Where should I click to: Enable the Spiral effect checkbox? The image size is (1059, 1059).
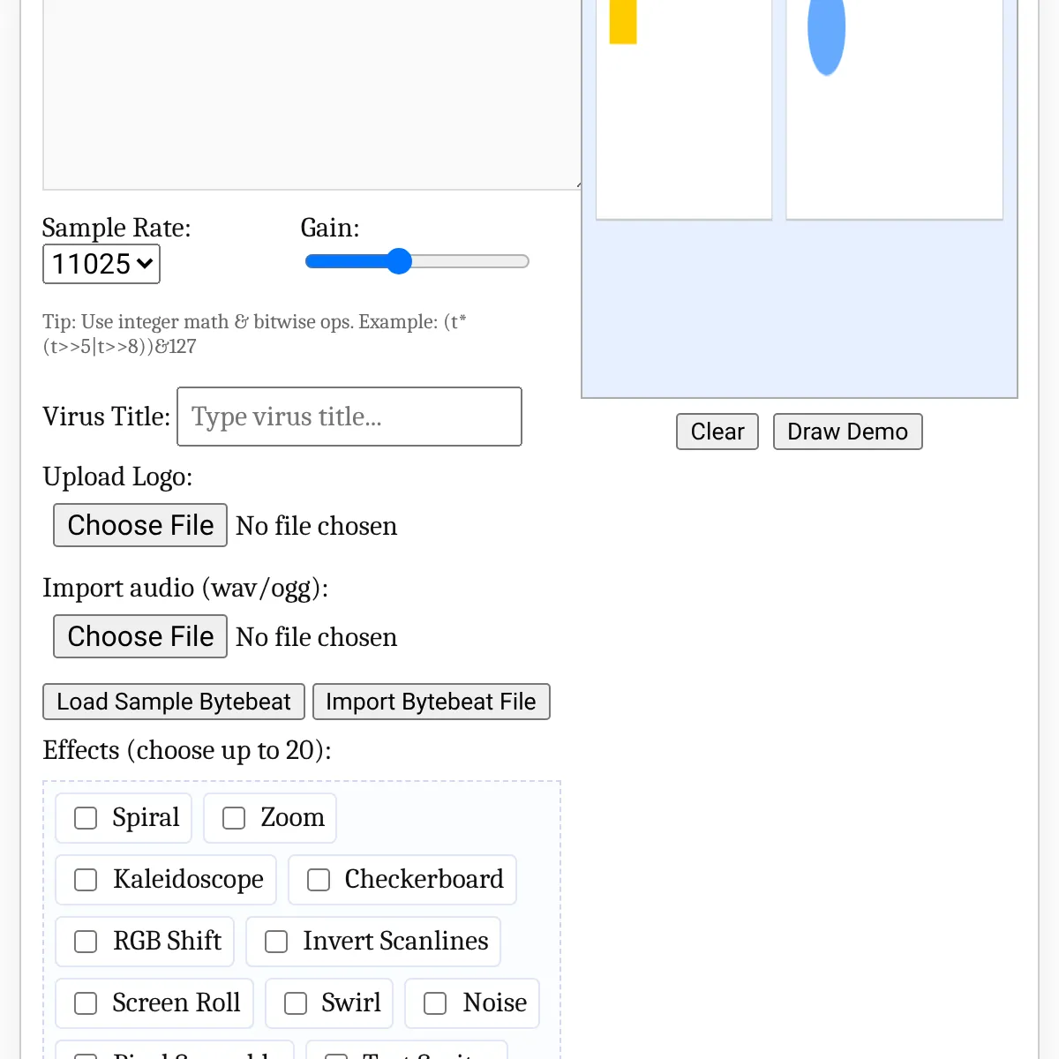click(86, 818)
